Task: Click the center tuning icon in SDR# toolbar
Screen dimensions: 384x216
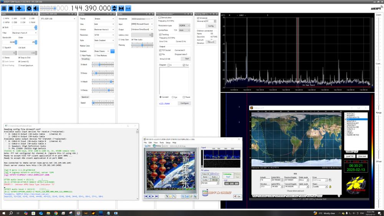Action: pyautogui.click(x=121, y=8)
